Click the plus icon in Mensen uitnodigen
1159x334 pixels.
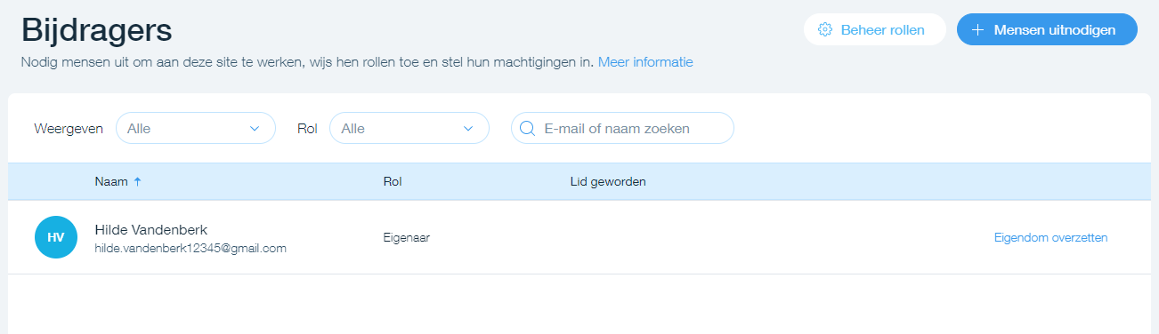(x=977, y=29)
